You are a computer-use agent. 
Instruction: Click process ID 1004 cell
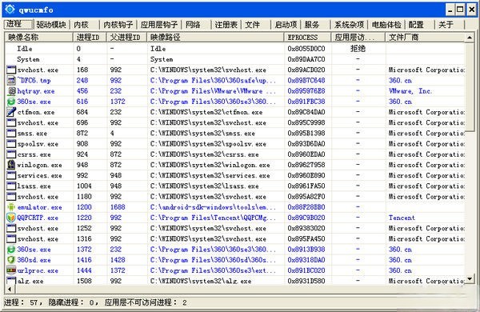[84, 186]
